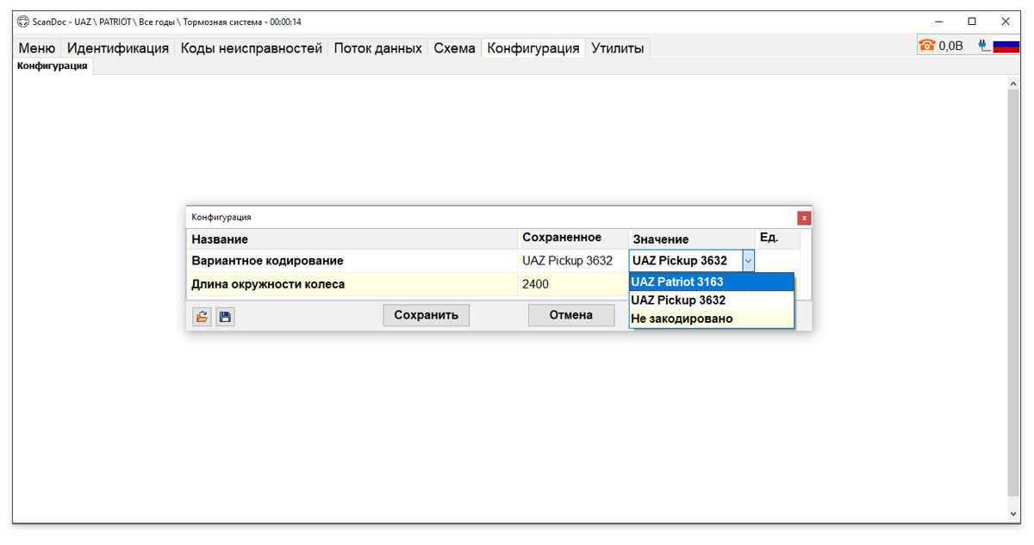Click the save floppy disk icon
The image size is (1034, 545).
click(225, 317)
